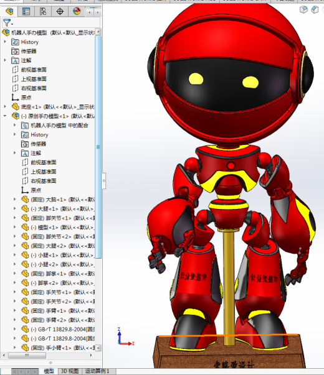Switch to the 3D 视图 tab
Screen dimensions: 324x375
[70, 371]
